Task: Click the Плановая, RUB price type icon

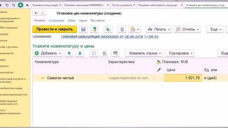Action: click(x=159, y=62)
